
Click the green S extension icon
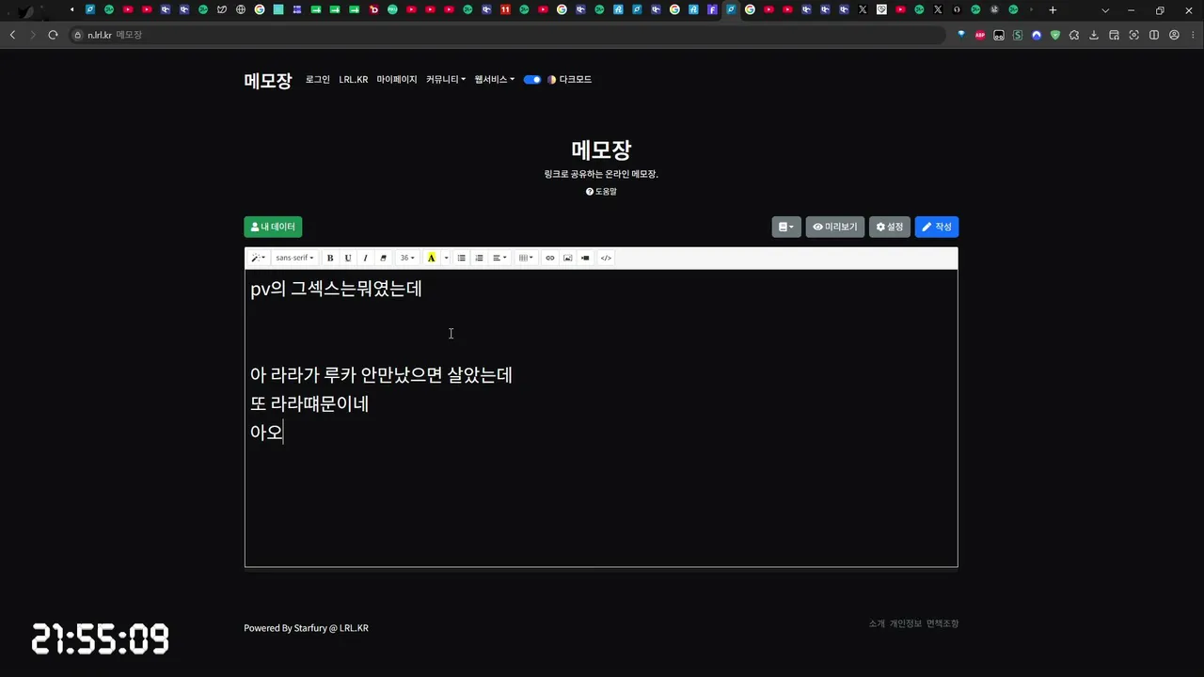click(x=1018, y=35)
